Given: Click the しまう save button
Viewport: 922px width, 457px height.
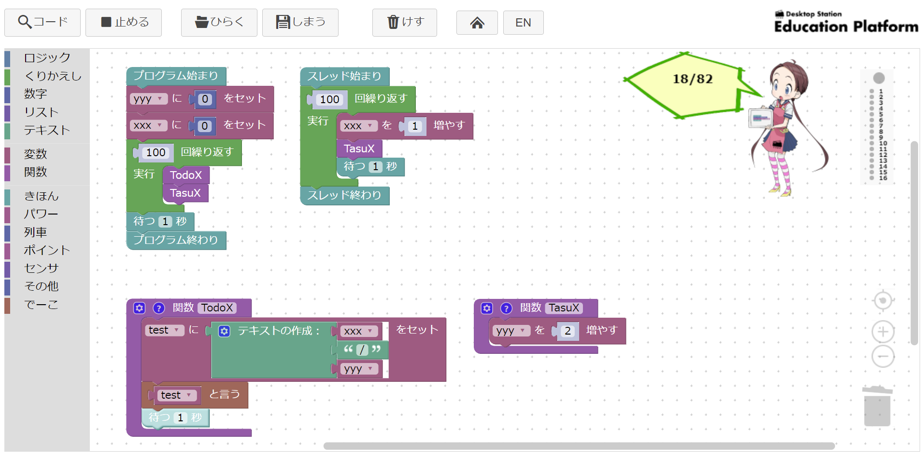Looking at the screenshot, I should click(x=300, y=23).
